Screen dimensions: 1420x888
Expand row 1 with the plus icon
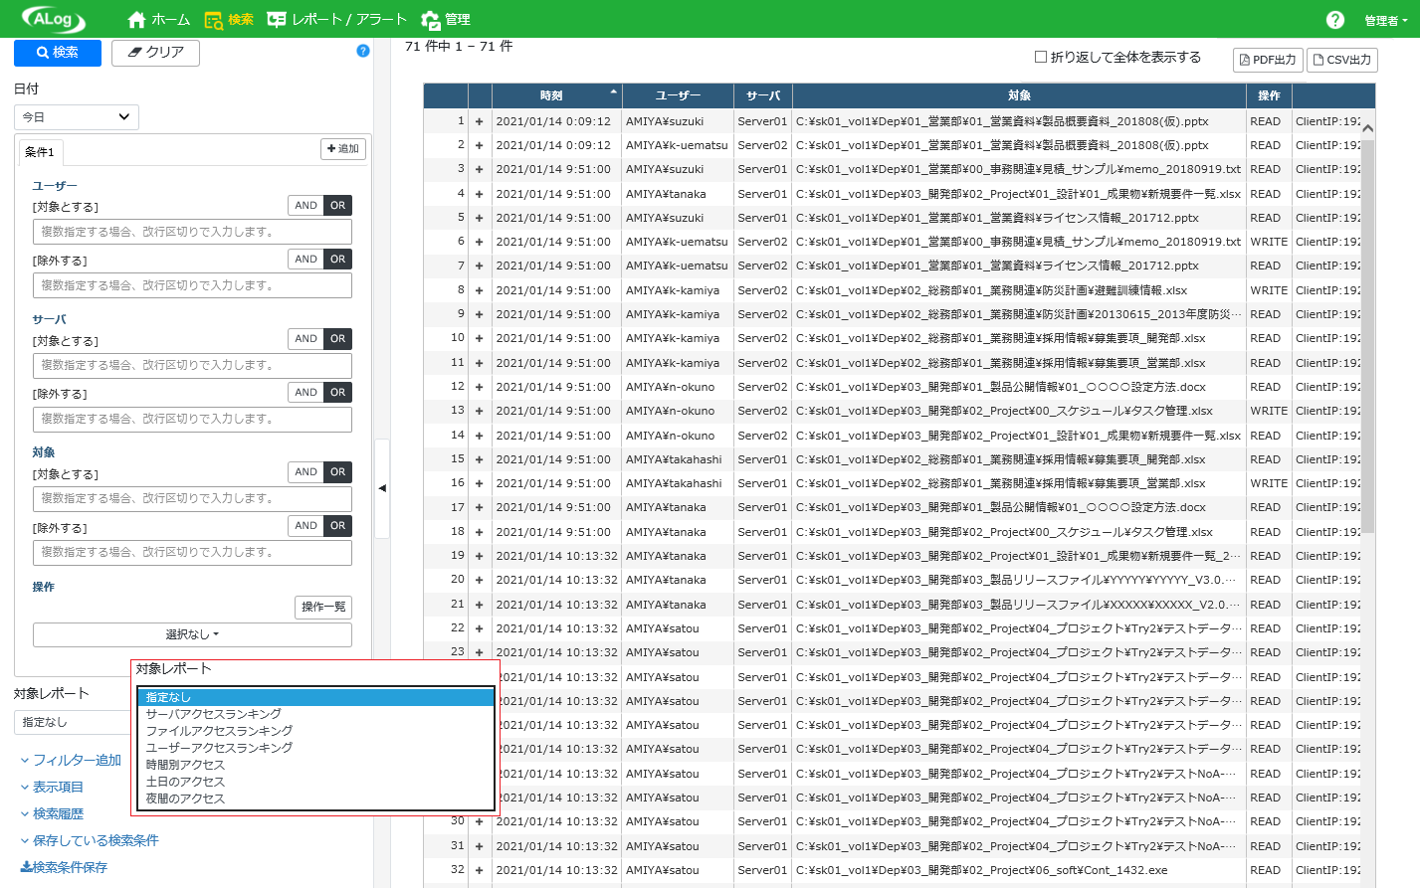[x=479, y=121]
